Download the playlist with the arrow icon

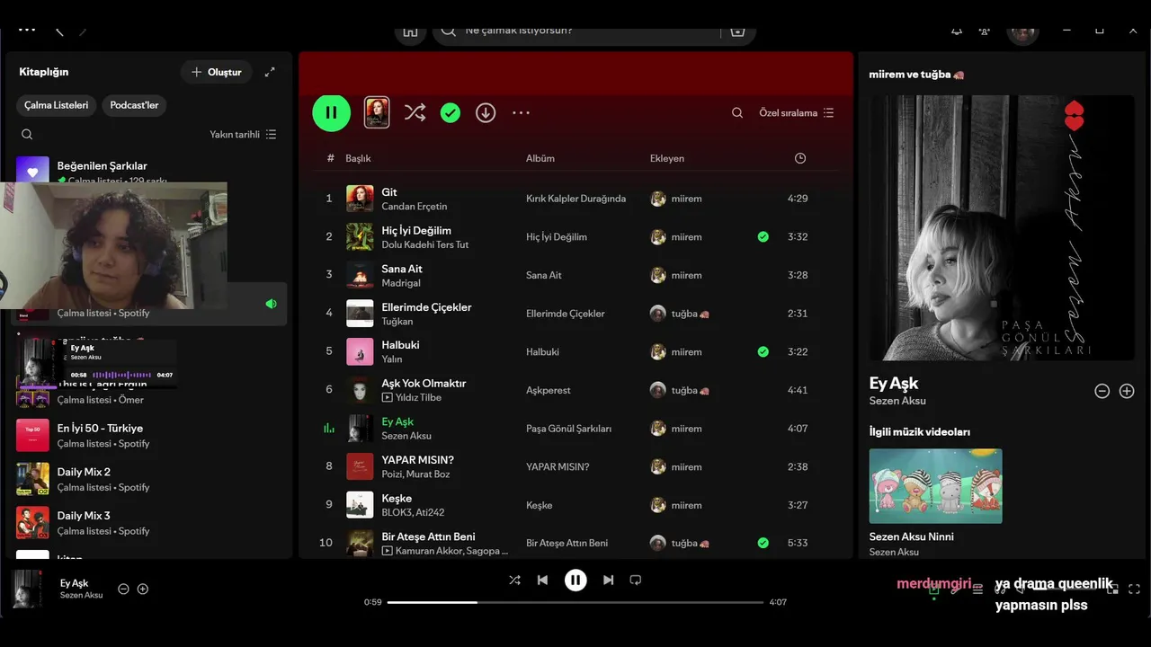(x=486, y=112)
